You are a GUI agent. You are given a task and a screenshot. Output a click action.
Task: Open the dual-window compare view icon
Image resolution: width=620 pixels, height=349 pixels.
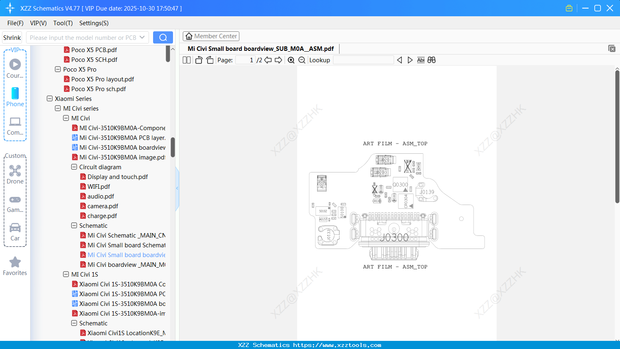coord(432,60)
